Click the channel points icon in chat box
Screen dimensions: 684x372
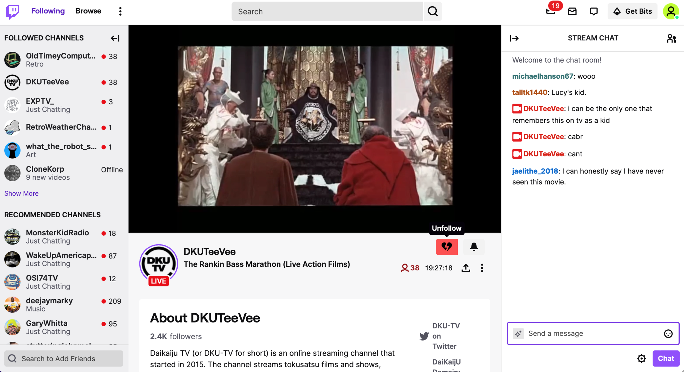pos(518,333)
